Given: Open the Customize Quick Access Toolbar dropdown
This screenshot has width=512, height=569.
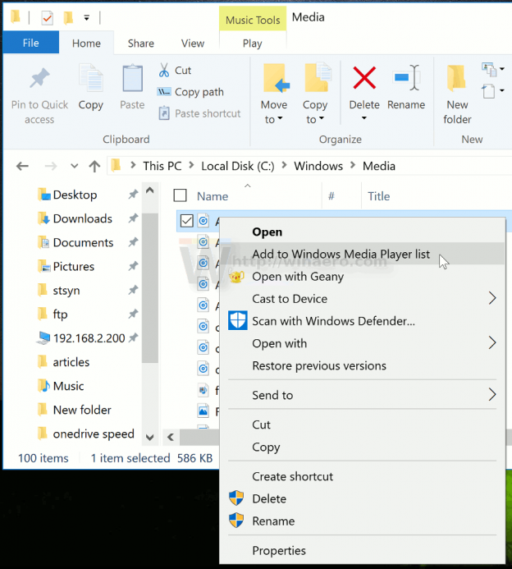Looking at the screenshot, I should [87, 17].
